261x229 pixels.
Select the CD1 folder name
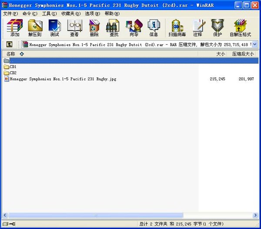13,67
